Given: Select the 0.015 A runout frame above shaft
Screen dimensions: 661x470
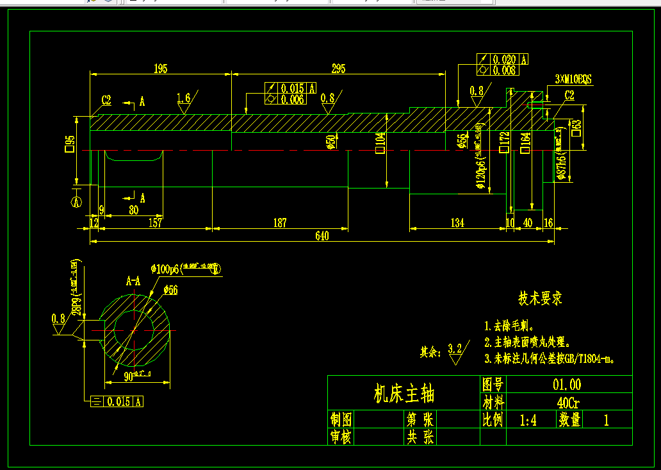Looking at the screenshot, I should (290, 88).
